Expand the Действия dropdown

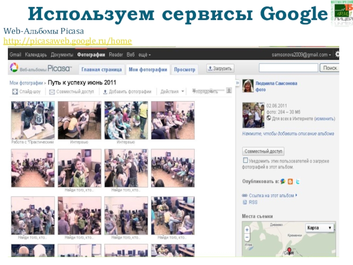172,92
